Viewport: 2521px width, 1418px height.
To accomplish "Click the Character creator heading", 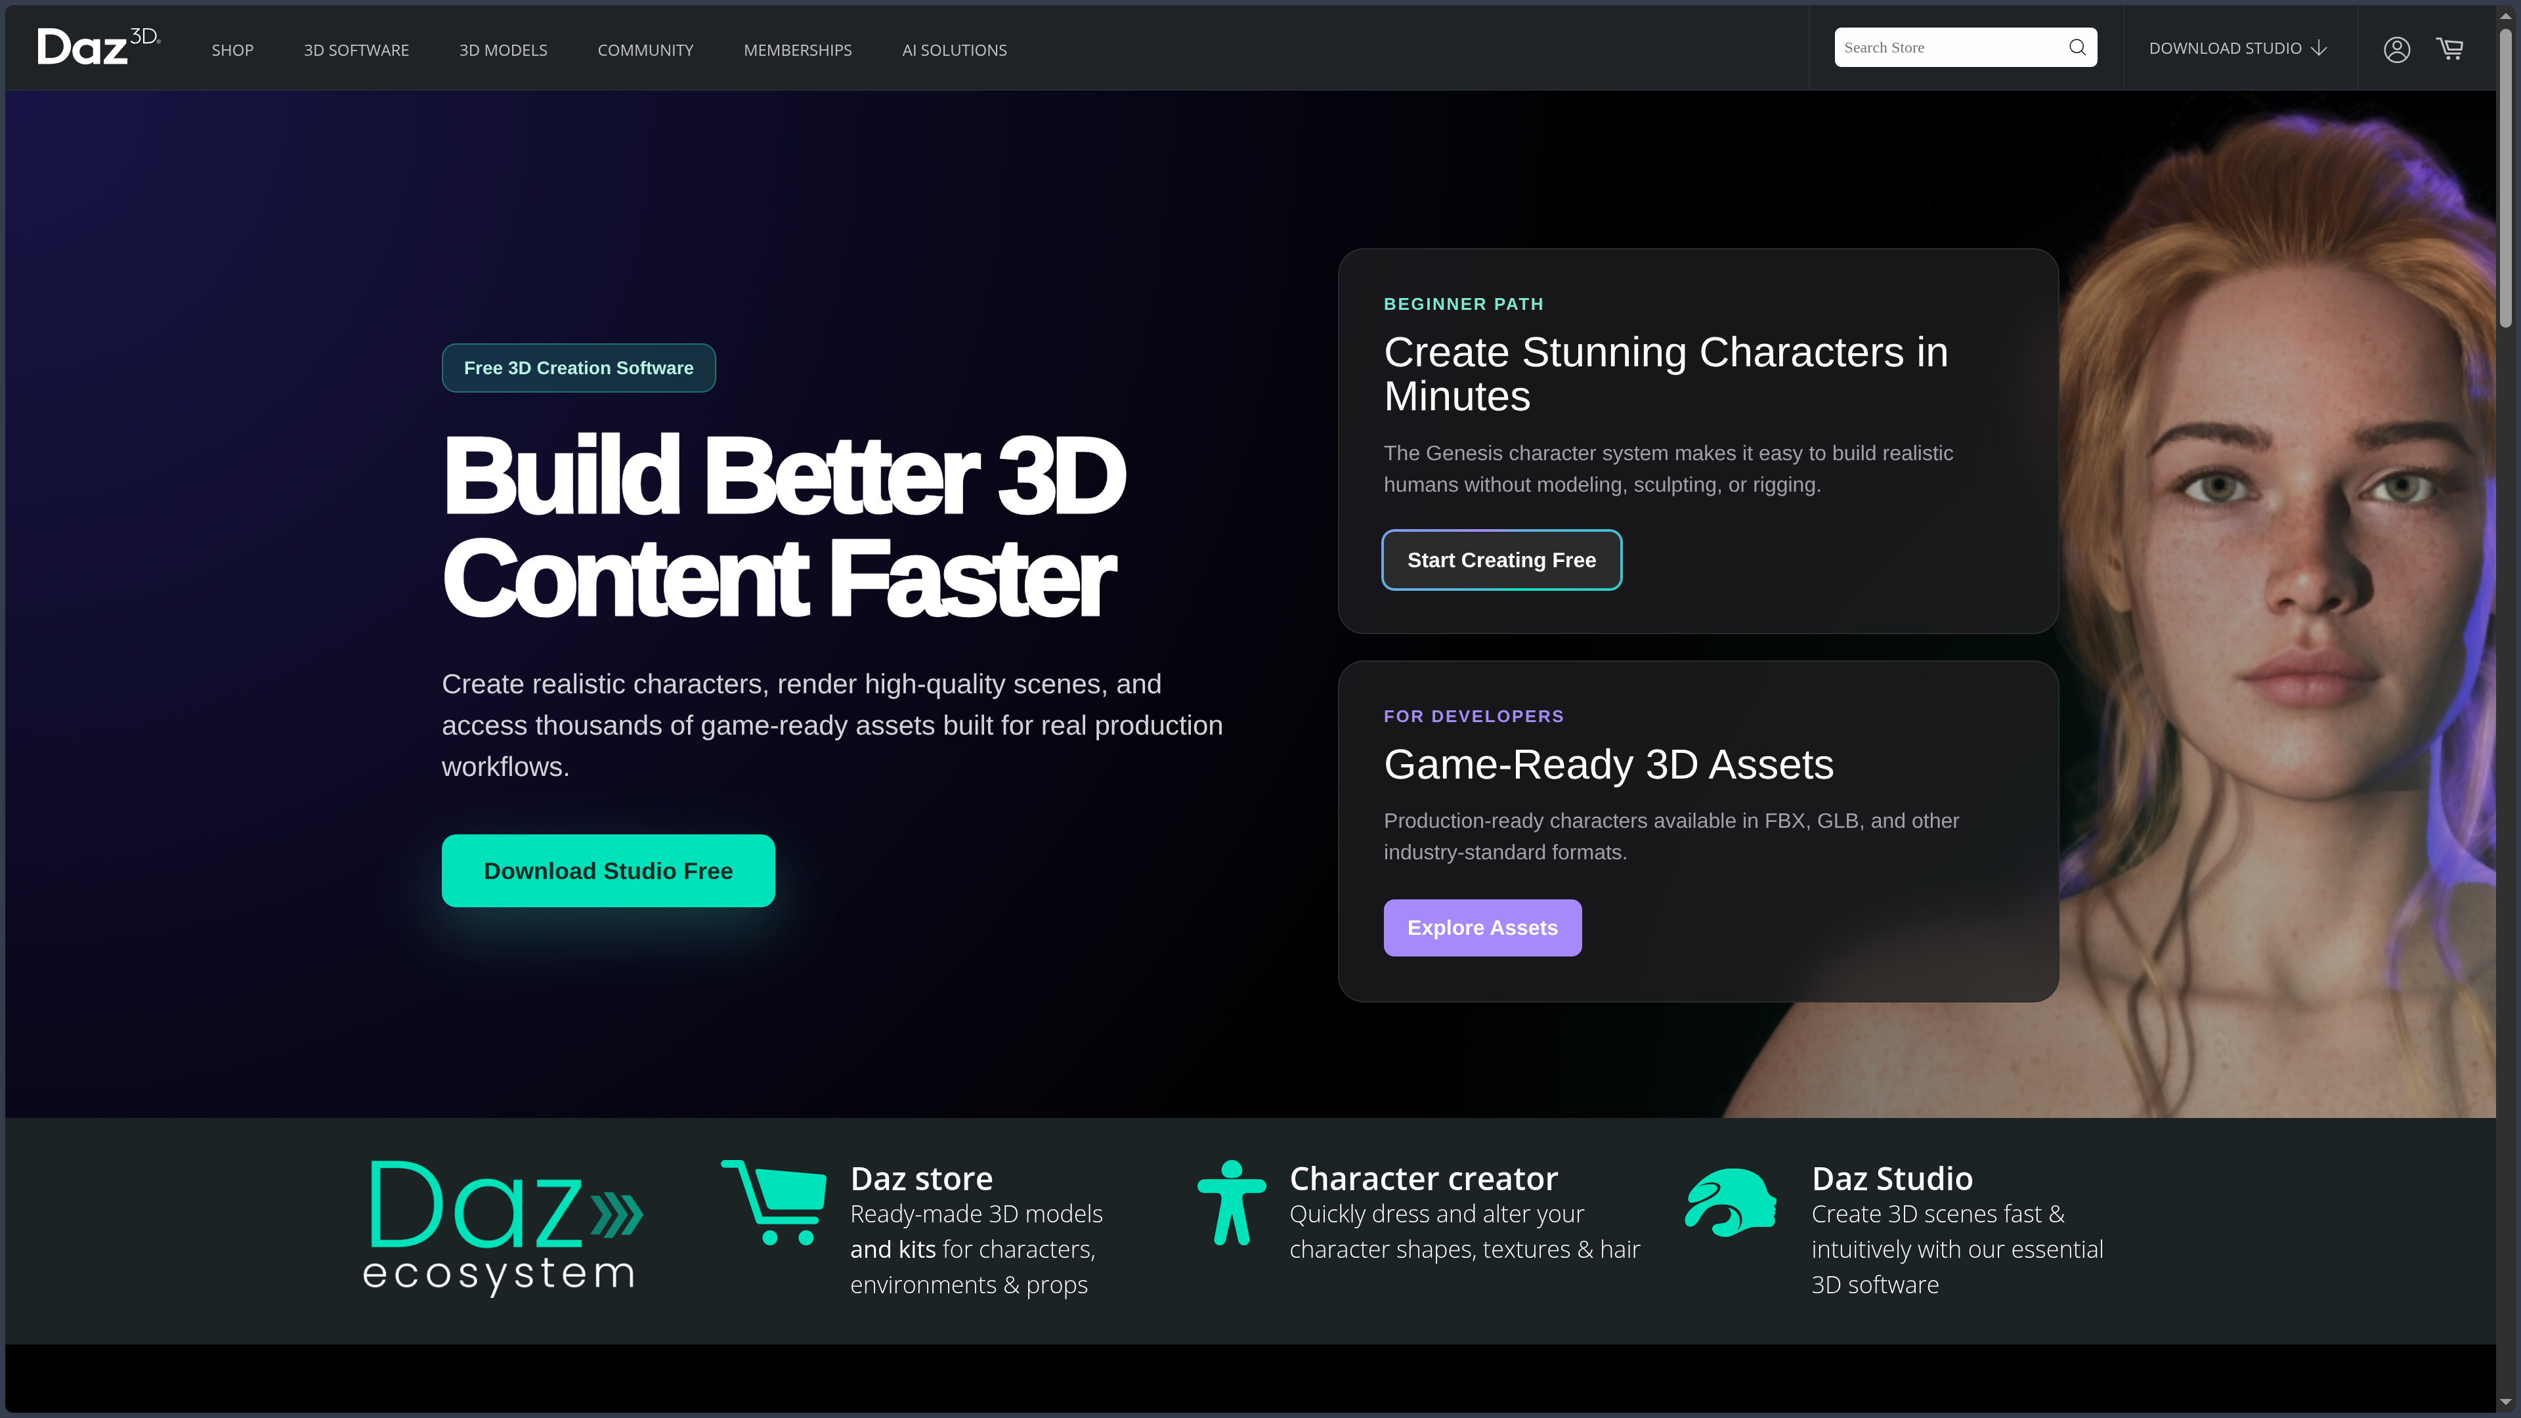I will click(1423, 1178).
